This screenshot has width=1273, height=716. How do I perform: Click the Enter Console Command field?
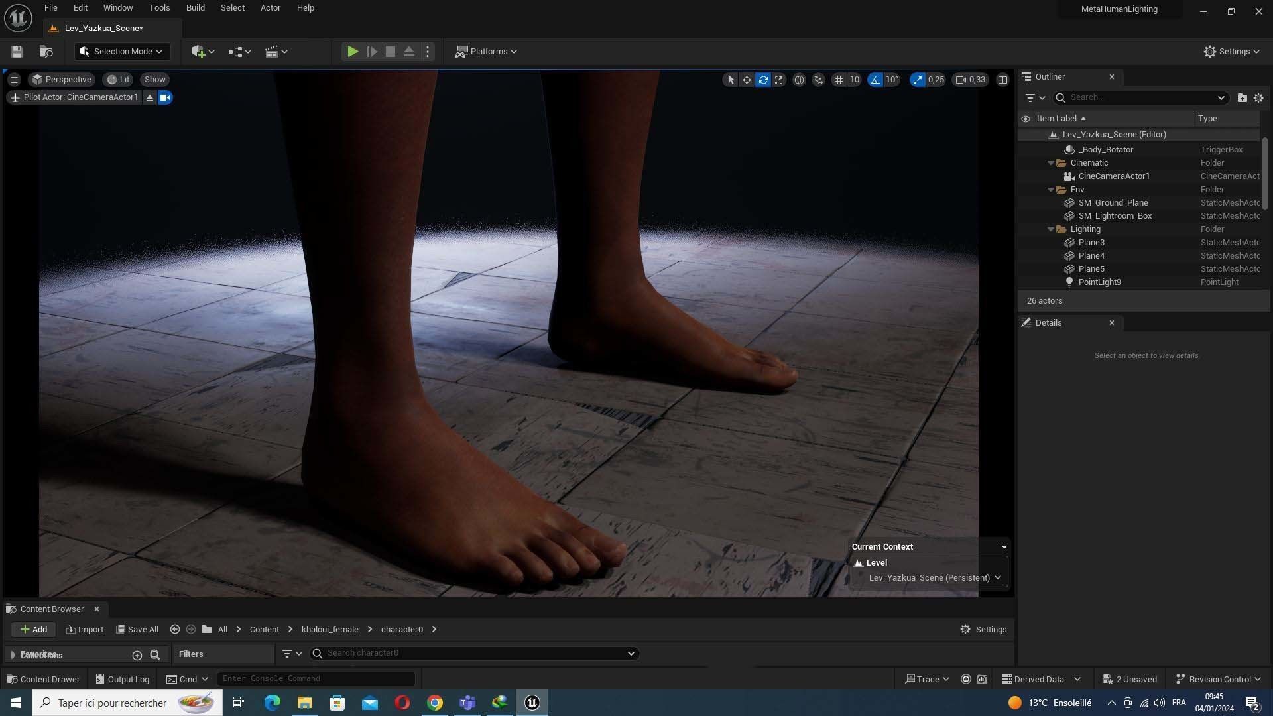click(317, 678)
